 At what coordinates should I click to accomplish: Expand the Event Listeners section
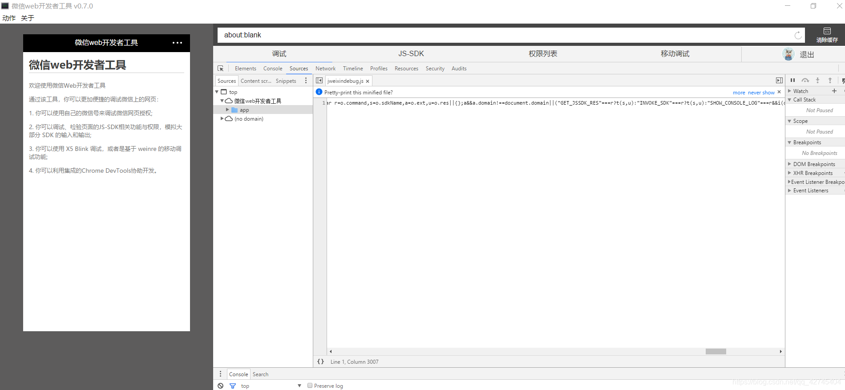coord(789,190)
